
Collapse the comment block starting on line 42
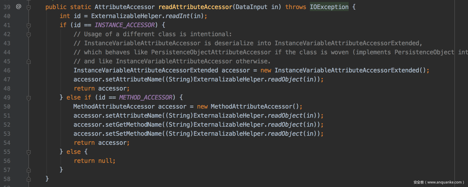coord(29,34)
